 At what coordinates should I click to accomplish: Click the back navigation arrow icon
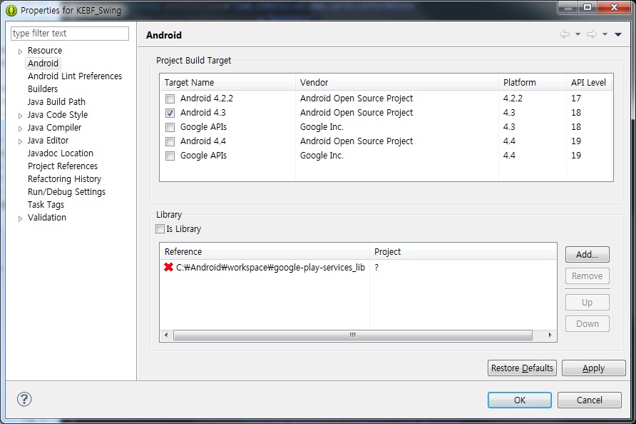pos(565,34)
